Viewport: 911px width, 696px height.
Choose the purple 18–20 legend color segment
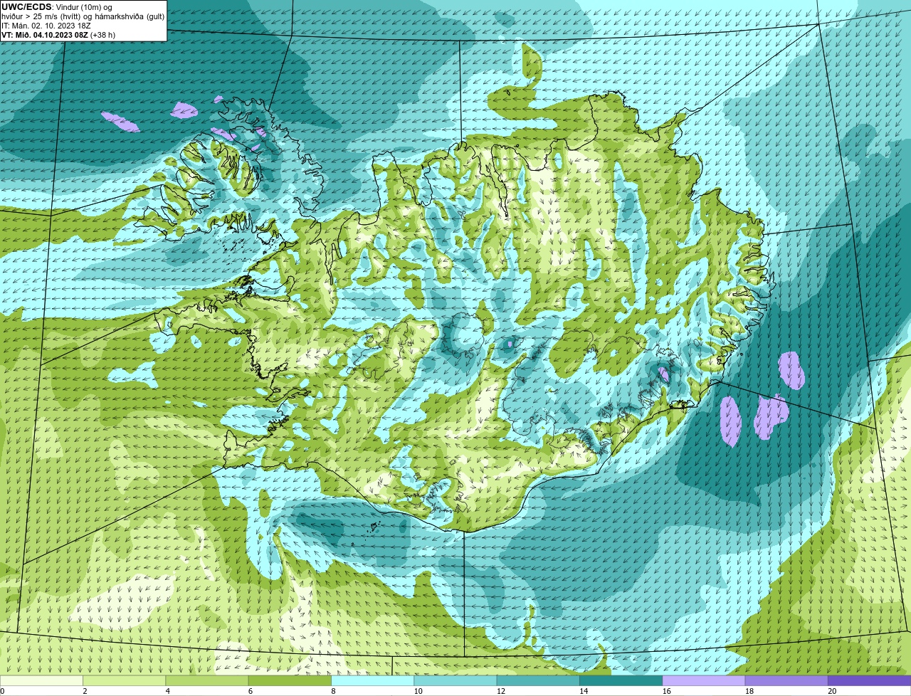click(786, 681)
